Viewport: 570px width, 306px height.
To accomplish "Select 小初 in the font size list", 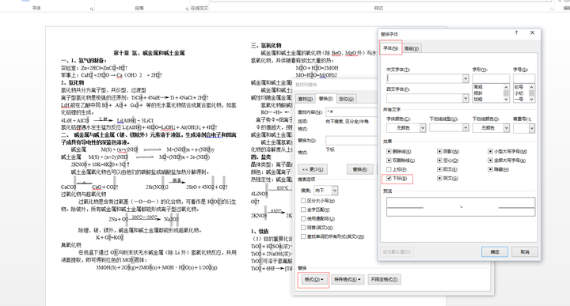I will coord(519,93).
